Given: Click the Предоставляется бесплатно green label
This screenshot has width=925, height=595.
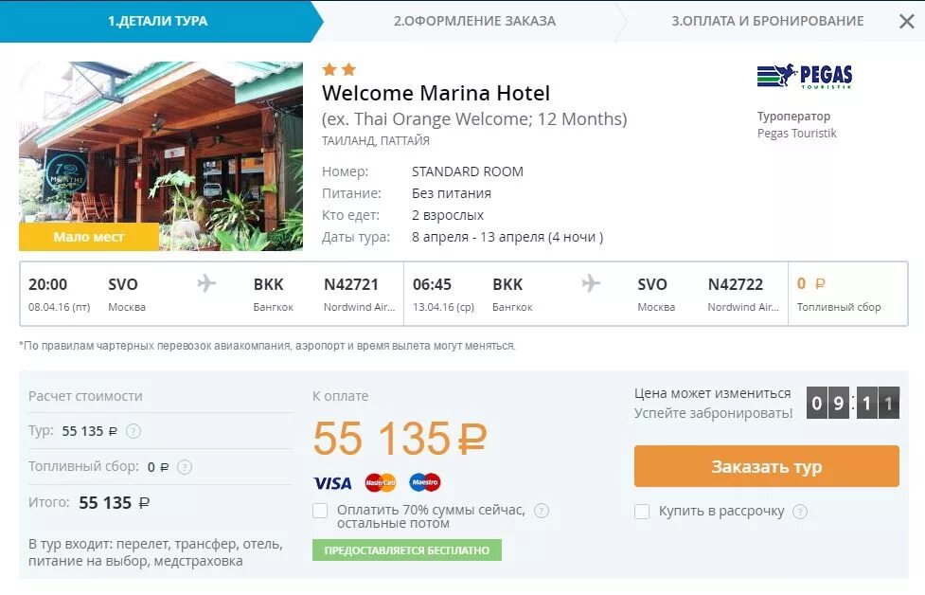Looking at the screenshot, I should (406, 550).
